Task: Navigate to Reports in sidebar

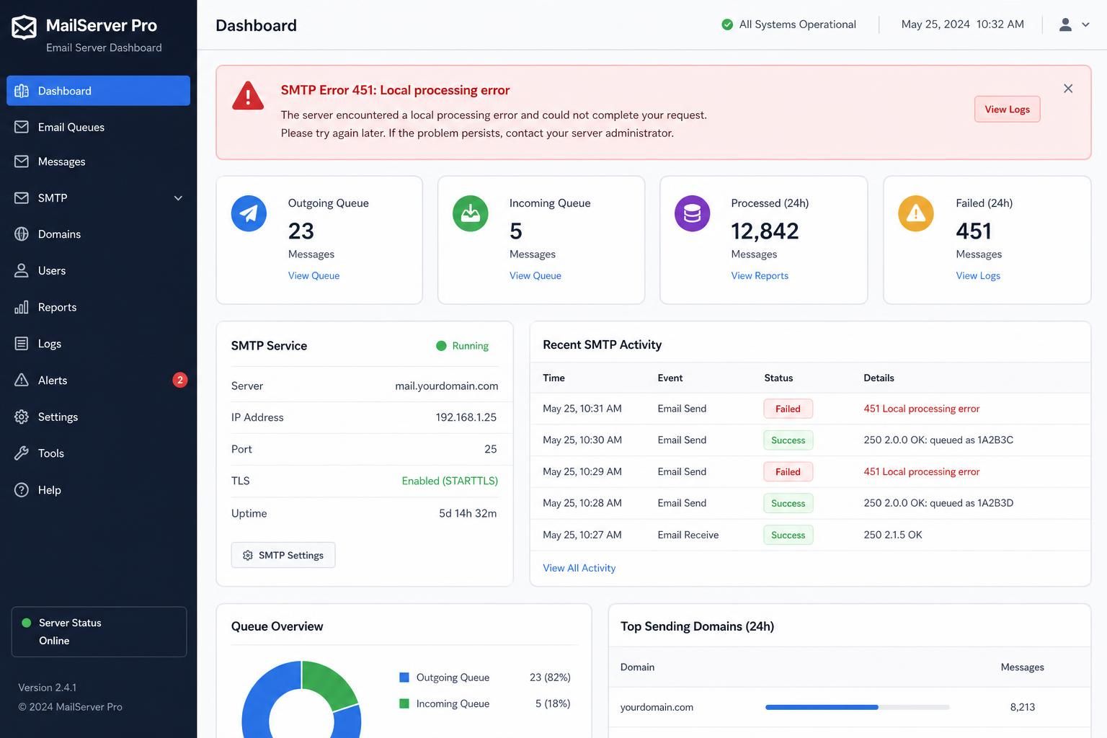Action: [99, 307]
